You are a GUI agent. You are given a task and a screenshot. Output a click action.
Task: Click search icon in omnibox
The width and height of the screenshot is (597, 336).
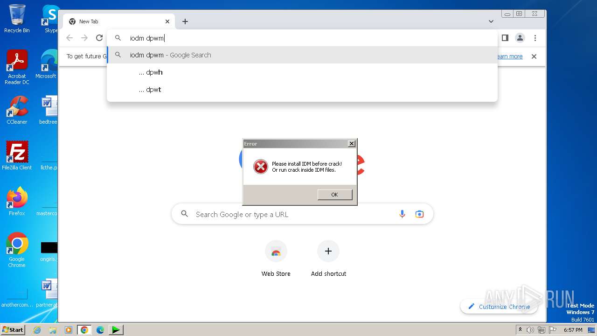[118, 38]
